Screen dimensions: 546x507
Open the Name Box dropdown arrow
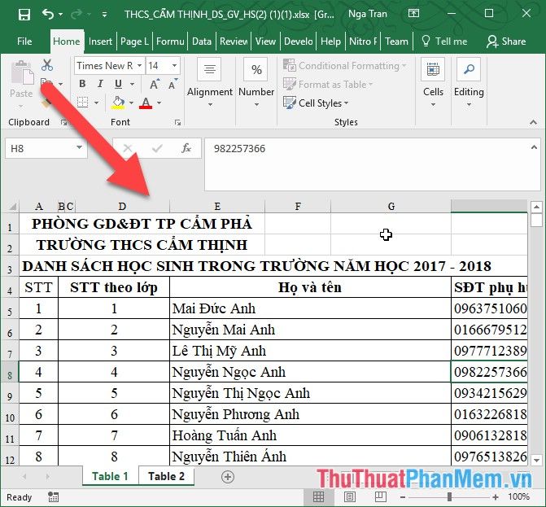pyautogui.click(x=79, y=147)
